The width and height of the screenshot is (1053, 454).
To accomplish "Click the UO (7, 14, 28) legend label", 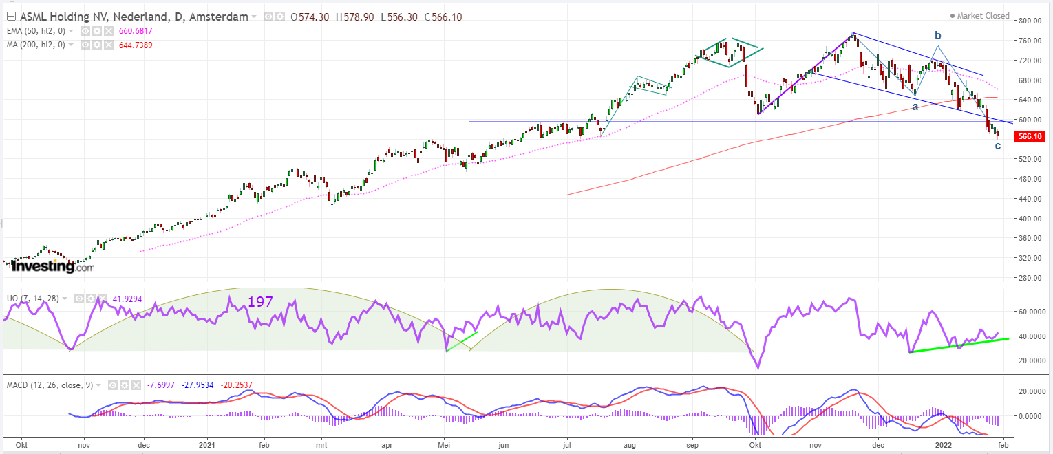I will (x=32, y=299).
